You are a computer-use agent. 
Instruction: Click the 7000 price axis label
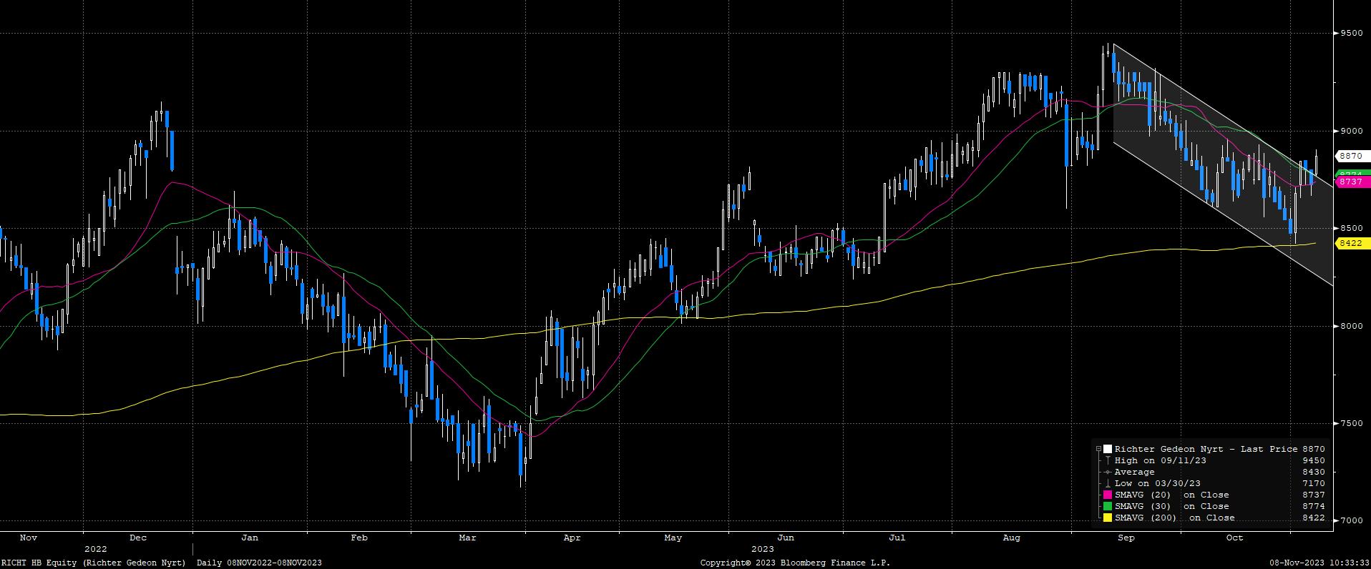tap(1350, 520)
